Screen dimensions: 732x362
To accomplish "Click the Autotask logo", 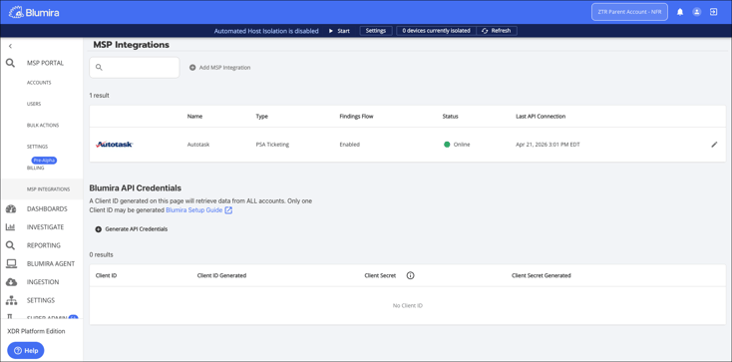I will point(115,145).
